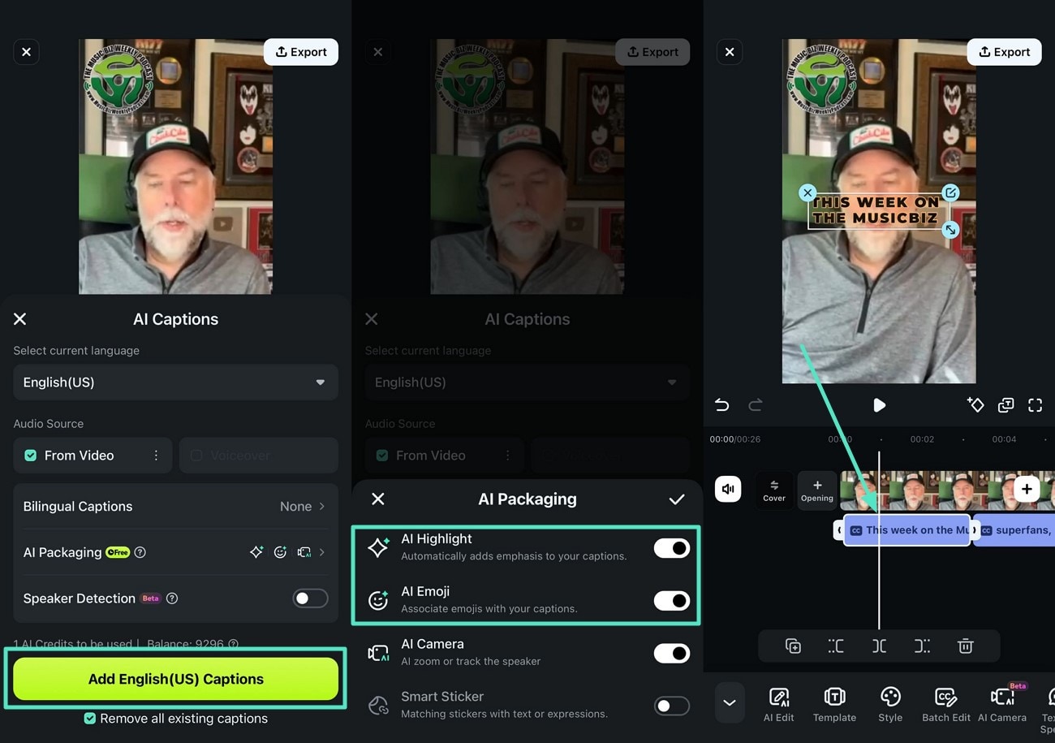Select the dimmed Voiceover audio source option

coord(258,456)
